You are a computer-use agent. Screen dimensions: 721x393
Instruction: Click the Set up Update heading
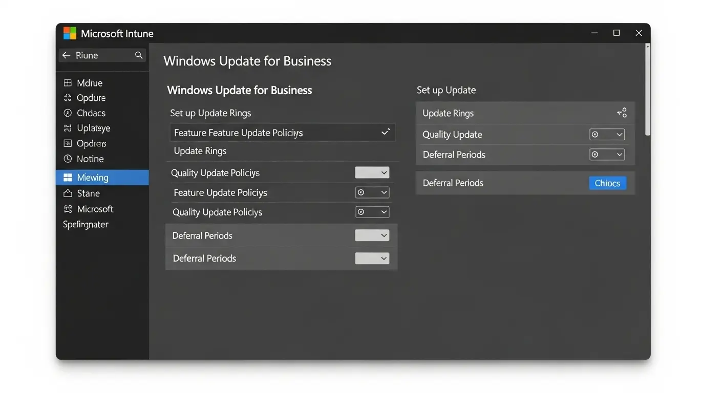(x=446, y=90)
